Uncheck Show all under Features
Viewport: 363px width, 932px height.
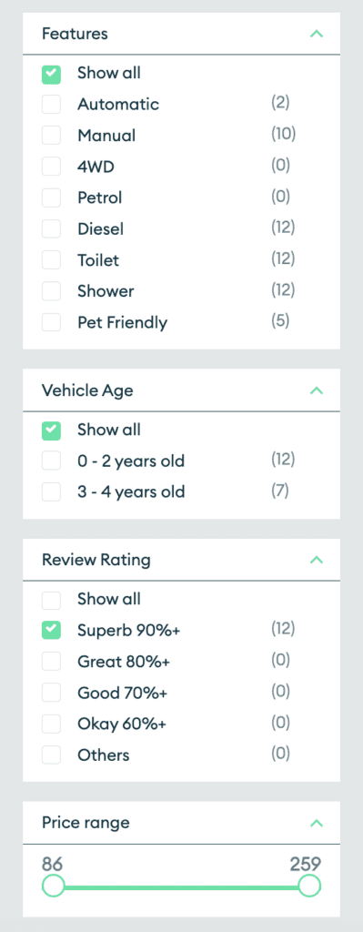(x=51, y=75)
